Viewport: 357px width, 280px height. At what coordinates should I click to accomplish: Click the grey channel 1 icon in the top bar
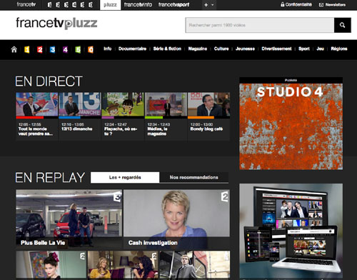coord(49,5)
